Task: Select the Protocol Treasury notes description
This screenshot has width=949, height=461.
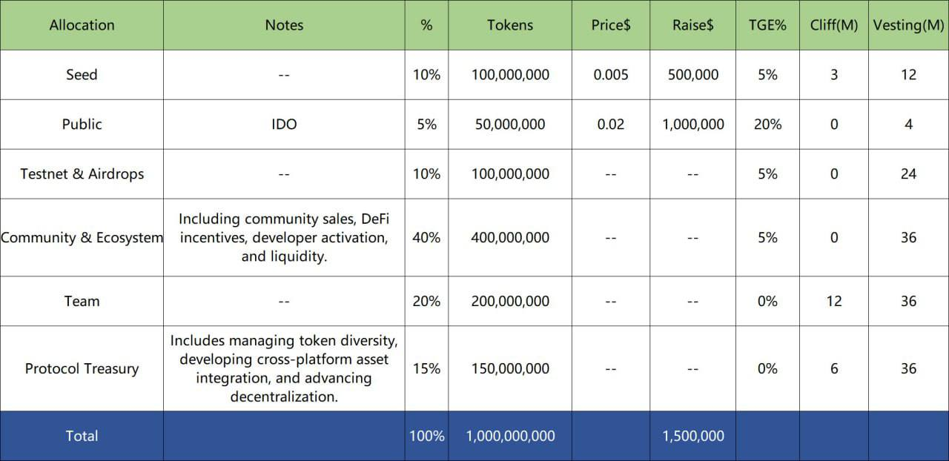Action: click(x=284, y=369)
